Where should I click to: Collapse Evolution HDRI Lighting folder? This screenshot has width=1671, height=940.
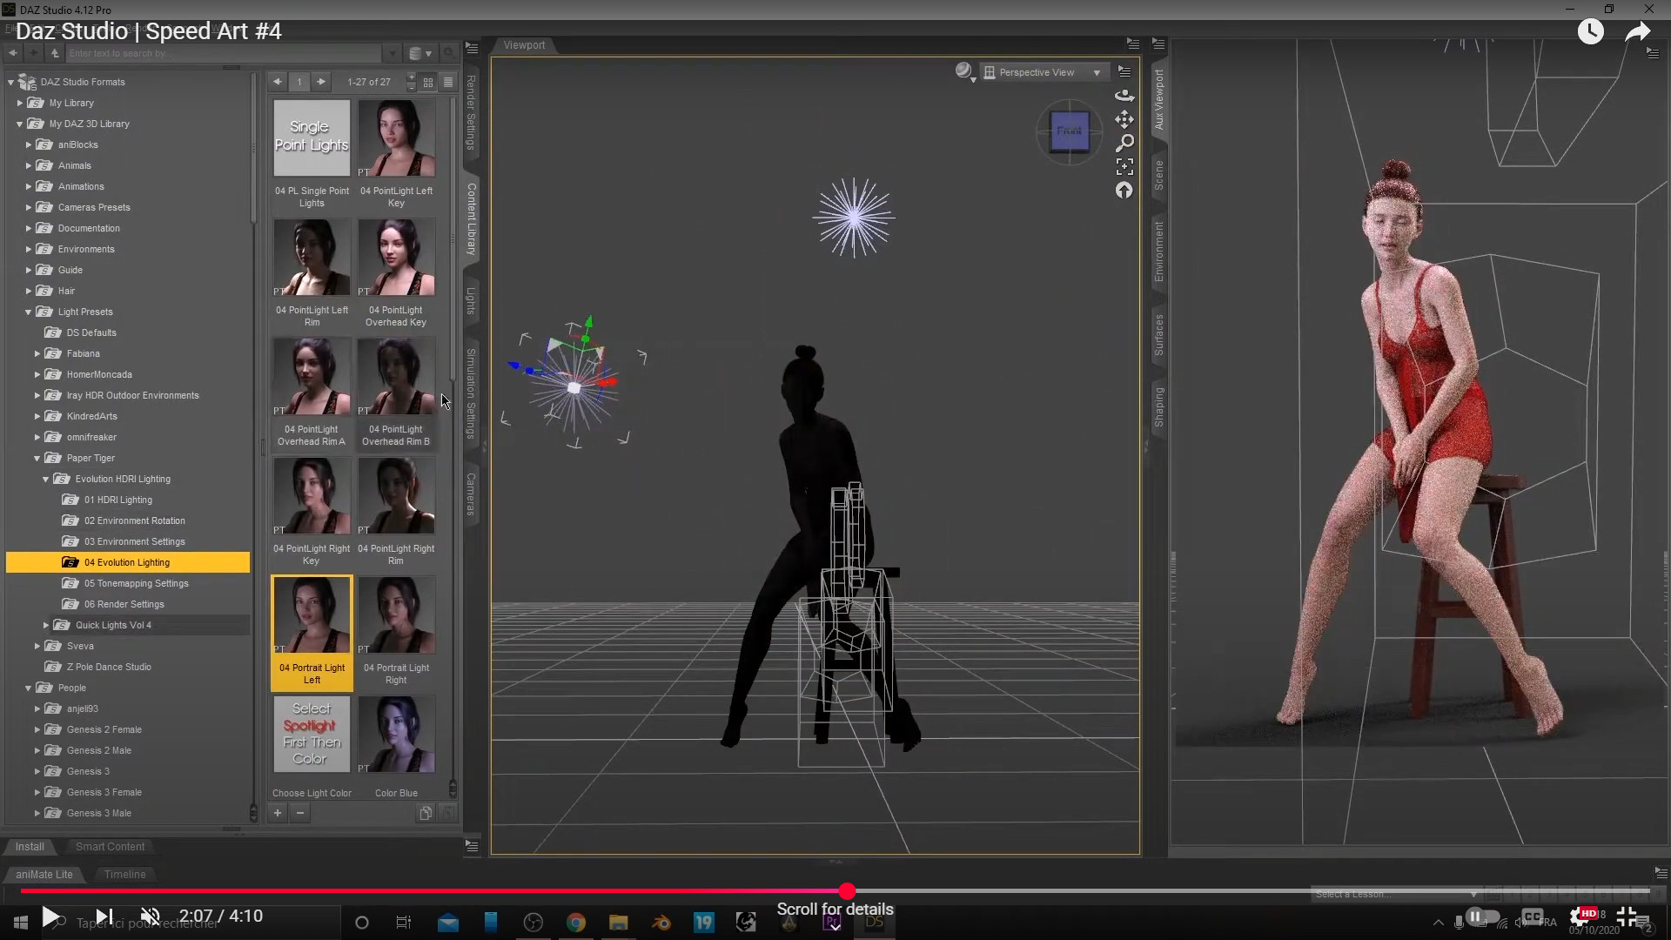tap(45, 479)
